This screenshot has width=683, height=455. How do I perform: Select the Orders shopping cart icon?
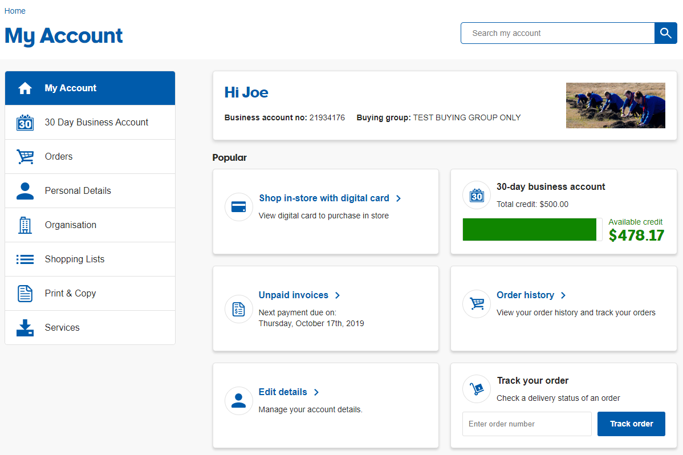25,156
